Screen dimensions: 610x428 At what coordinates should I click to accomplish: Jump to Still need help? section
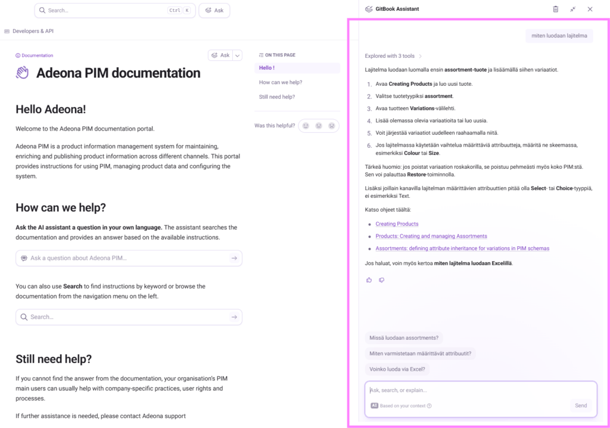pyautogui.click(x=277, y=97)
